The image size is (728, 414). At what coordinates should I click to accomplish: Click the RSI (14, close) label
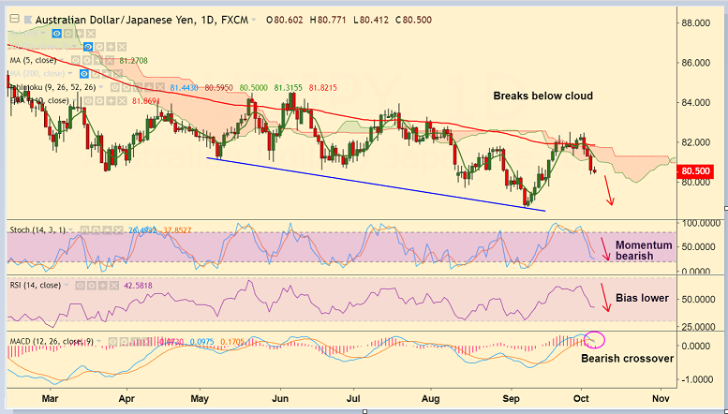pos(36,286)
